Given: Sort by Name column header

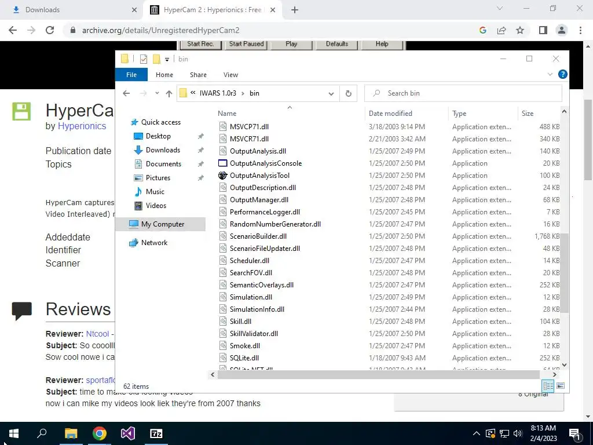Looking at the screenshot, I should tap(227, 114).
